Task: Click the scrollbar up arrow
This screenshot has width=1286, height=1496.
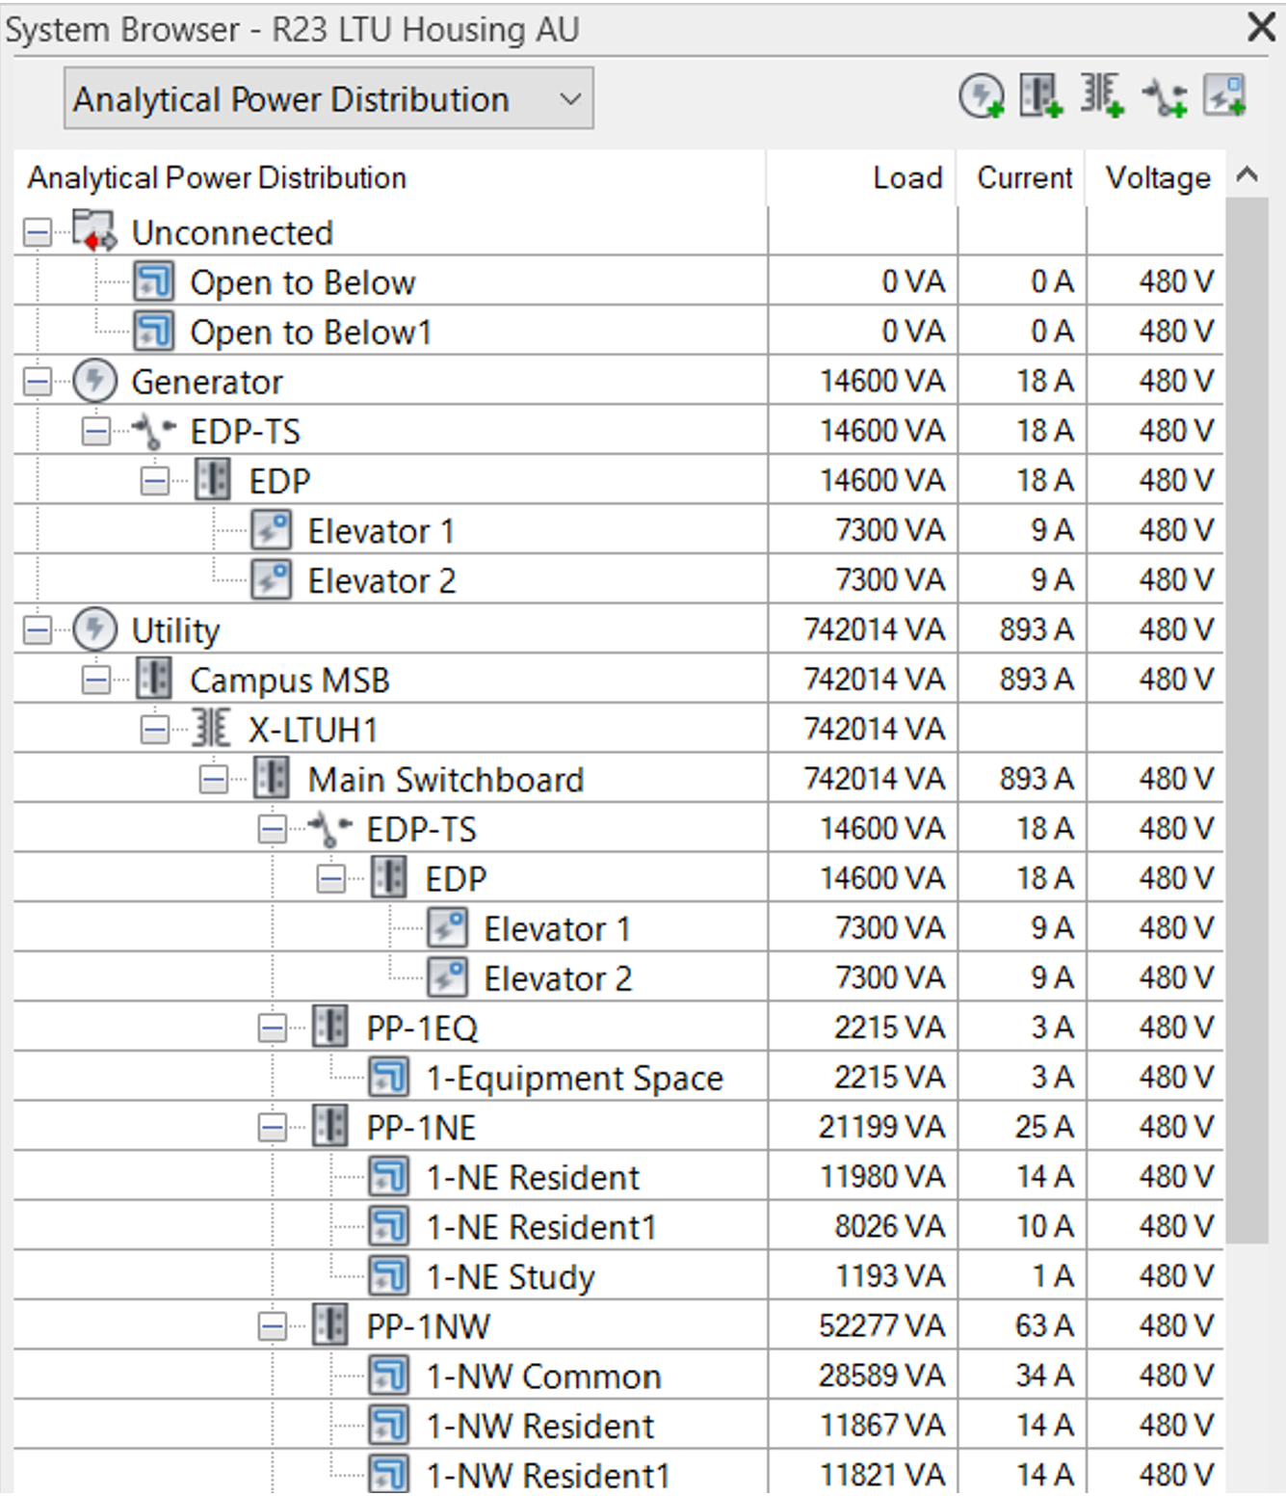Action: coord(1247,175)
